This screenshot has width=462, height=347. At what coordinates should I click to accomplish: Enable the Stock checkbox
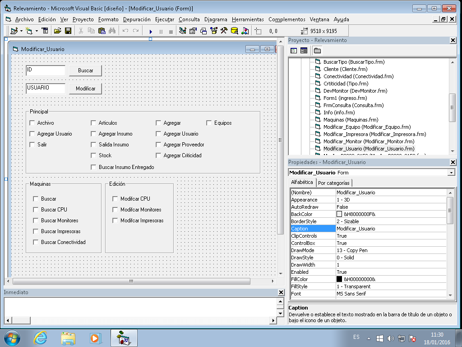[x=93, y=155]
